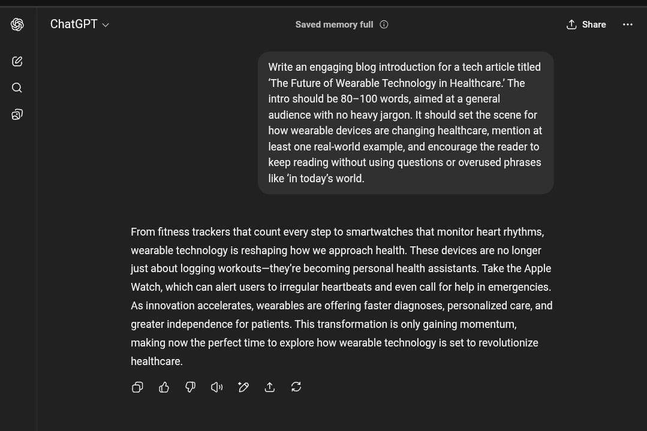This screenshot has height=431, width=647.
Task: Click the user prompt message bubble
Action: coord(405,123)
